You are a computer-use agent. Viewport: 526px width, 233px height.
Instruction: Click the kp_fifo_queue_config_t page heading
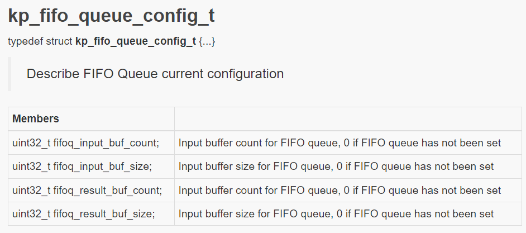pyautogui.click(x=111, y=16)
